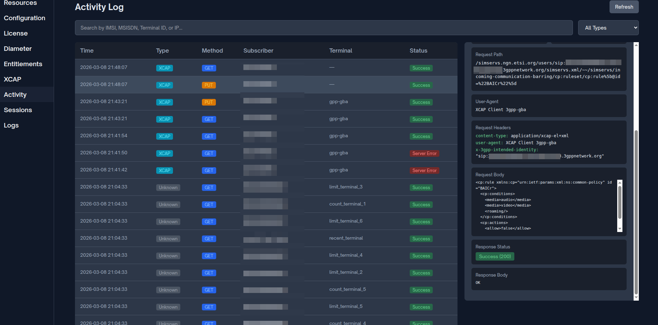The height and width of the screenshot is (325, 658).
Task: Click the first Server Error status badge
Action: tap(424, 154)
